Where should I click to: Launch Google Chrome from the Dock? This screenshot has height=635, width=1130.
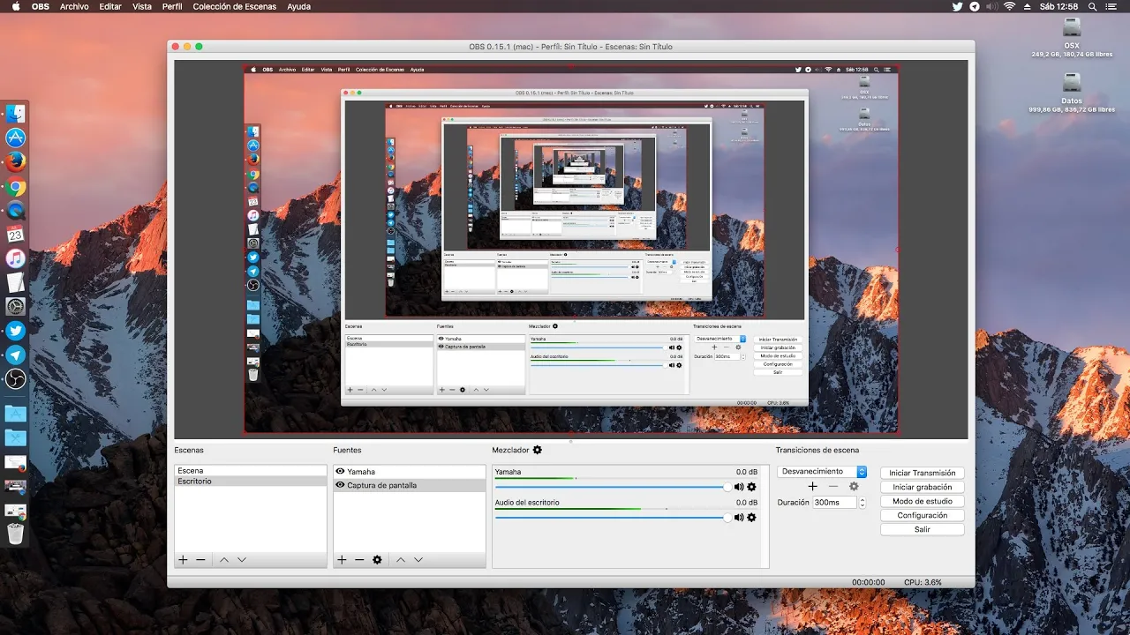click(16, 187)
